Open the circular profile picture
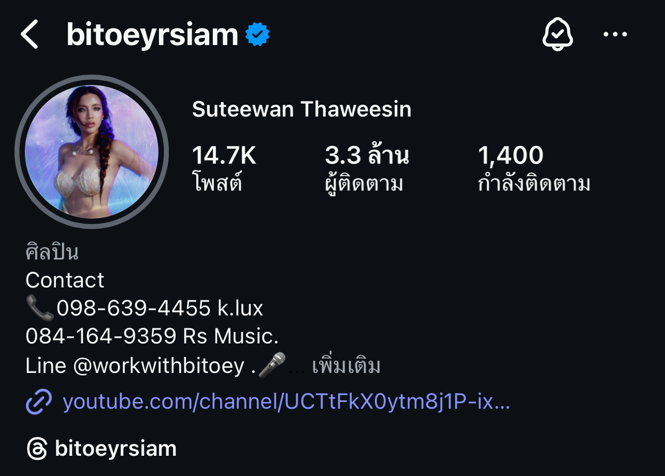The image size is (665, 476). [92, 152]
